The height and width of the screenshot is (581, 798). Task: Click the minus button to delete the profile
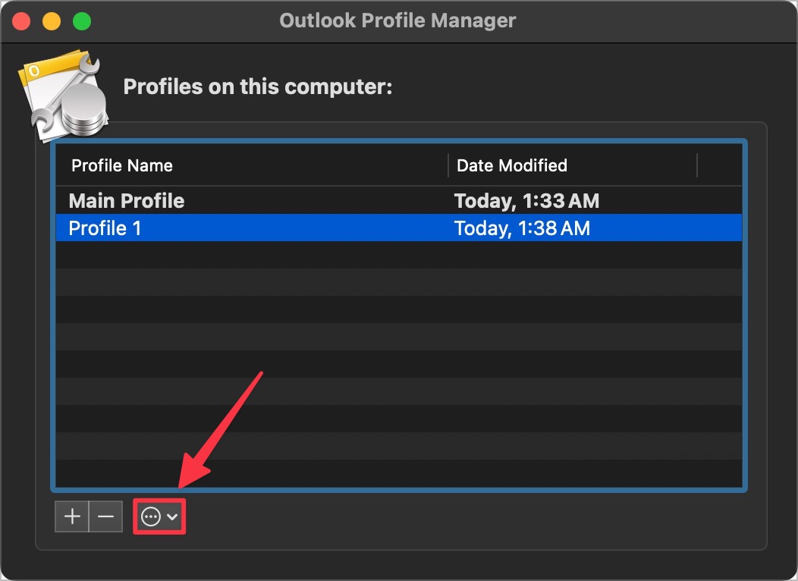[x=105, y=517]
